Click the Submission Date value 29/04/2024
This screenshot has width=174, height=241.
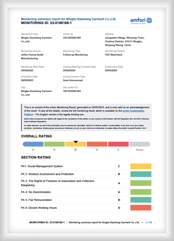point(111,70)
